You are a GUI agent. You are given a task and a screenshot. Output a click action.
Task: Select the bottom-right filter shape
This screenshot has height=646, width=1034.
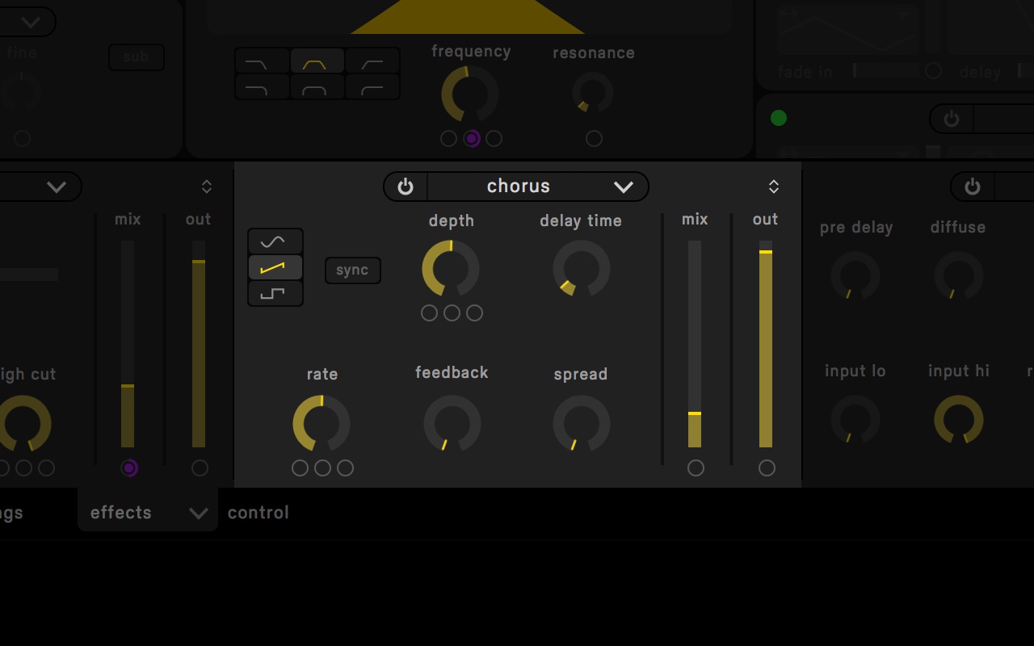(372, 87)
